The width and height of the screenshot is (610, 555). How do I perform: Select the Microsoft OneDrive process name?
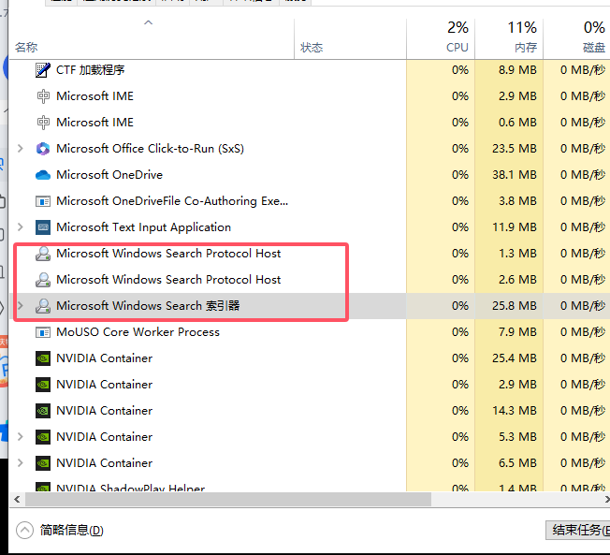(x=109, y=175)
